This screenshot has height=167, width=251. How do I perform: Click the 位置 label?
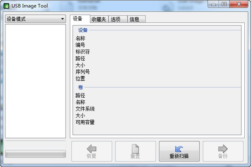point(80,78)
